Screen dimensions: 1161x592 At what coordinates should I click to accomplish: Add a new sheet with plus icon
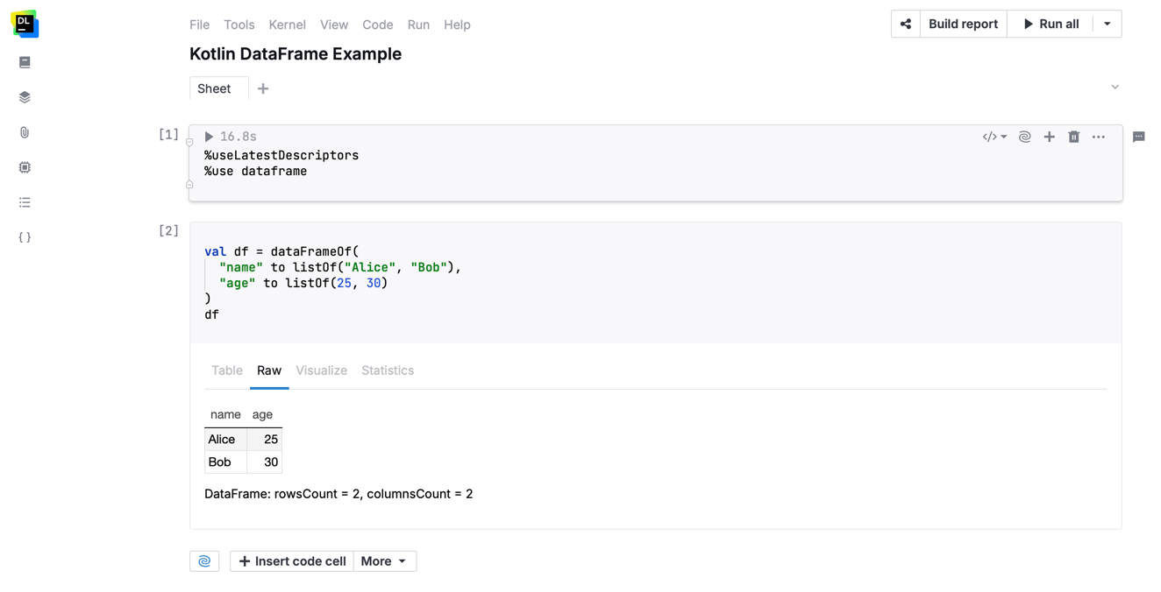tap(263, 88)
